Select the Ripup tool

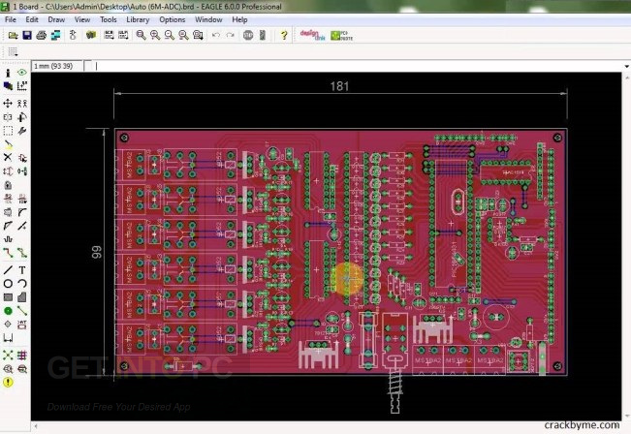[x=22, y=253]
